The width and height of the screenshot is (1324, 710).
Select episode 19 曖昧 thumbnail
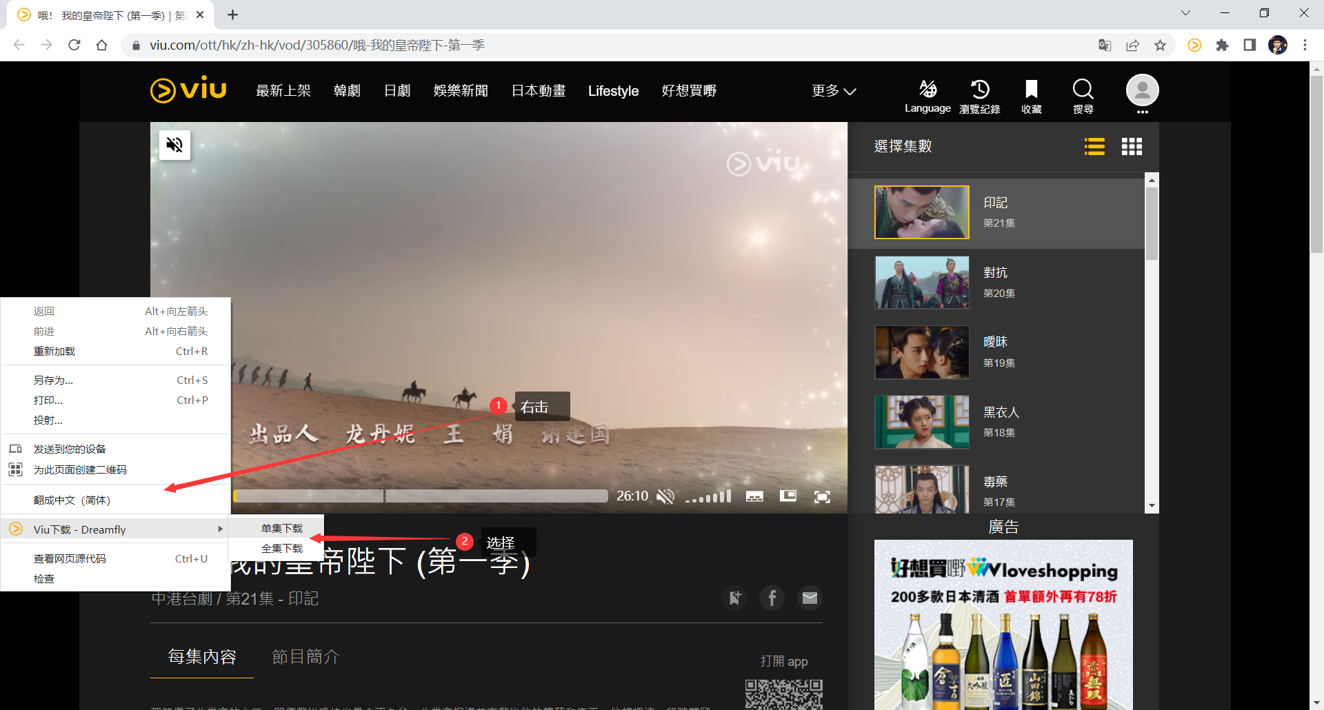point(922,352)
